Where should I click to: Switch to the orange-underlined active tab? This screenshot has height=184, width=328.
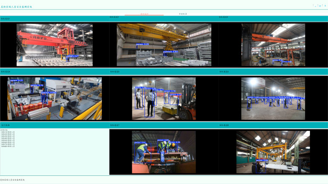(x=144, y=14)
